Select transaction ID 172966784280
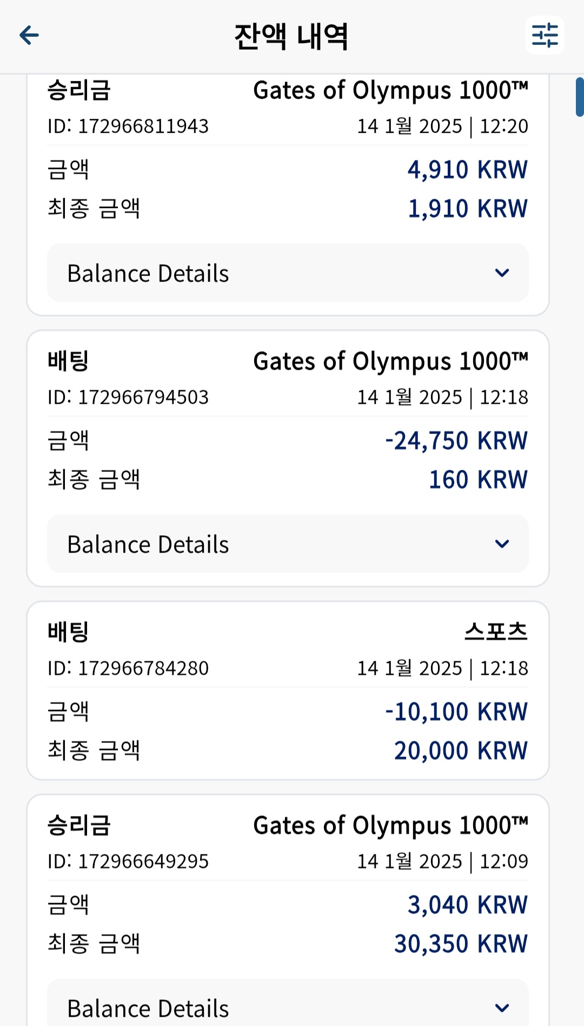This screenshot has width=584, height=1026. 128,668
